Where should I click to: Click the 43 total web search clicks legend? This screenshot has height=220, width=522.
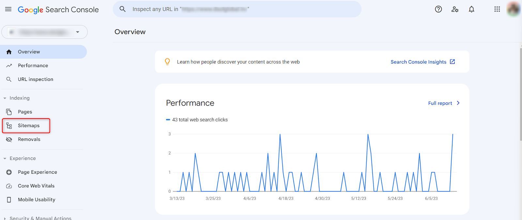[197, 120]
